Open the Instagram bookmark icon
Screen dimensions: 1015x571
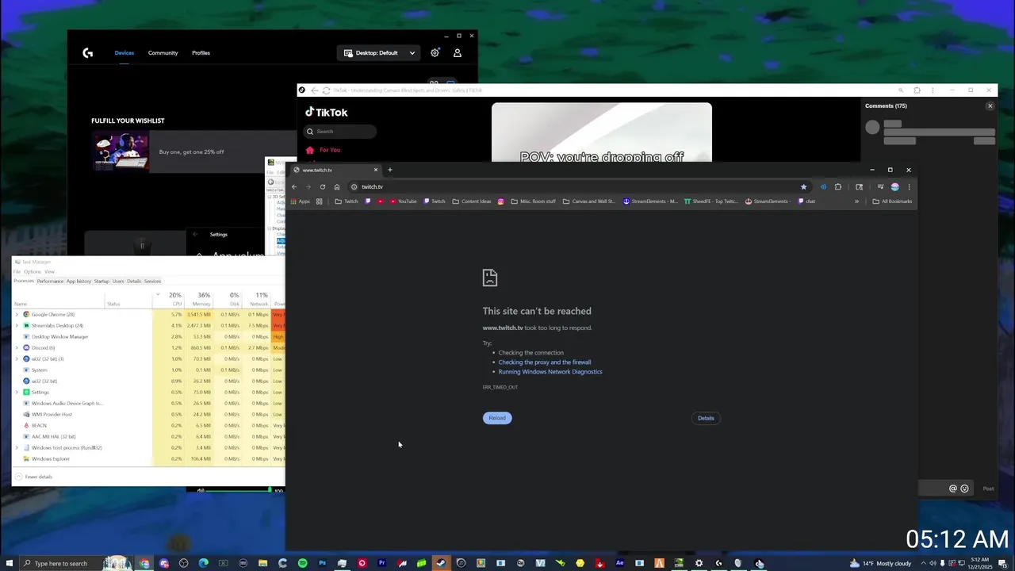click(x=501, y=201)
